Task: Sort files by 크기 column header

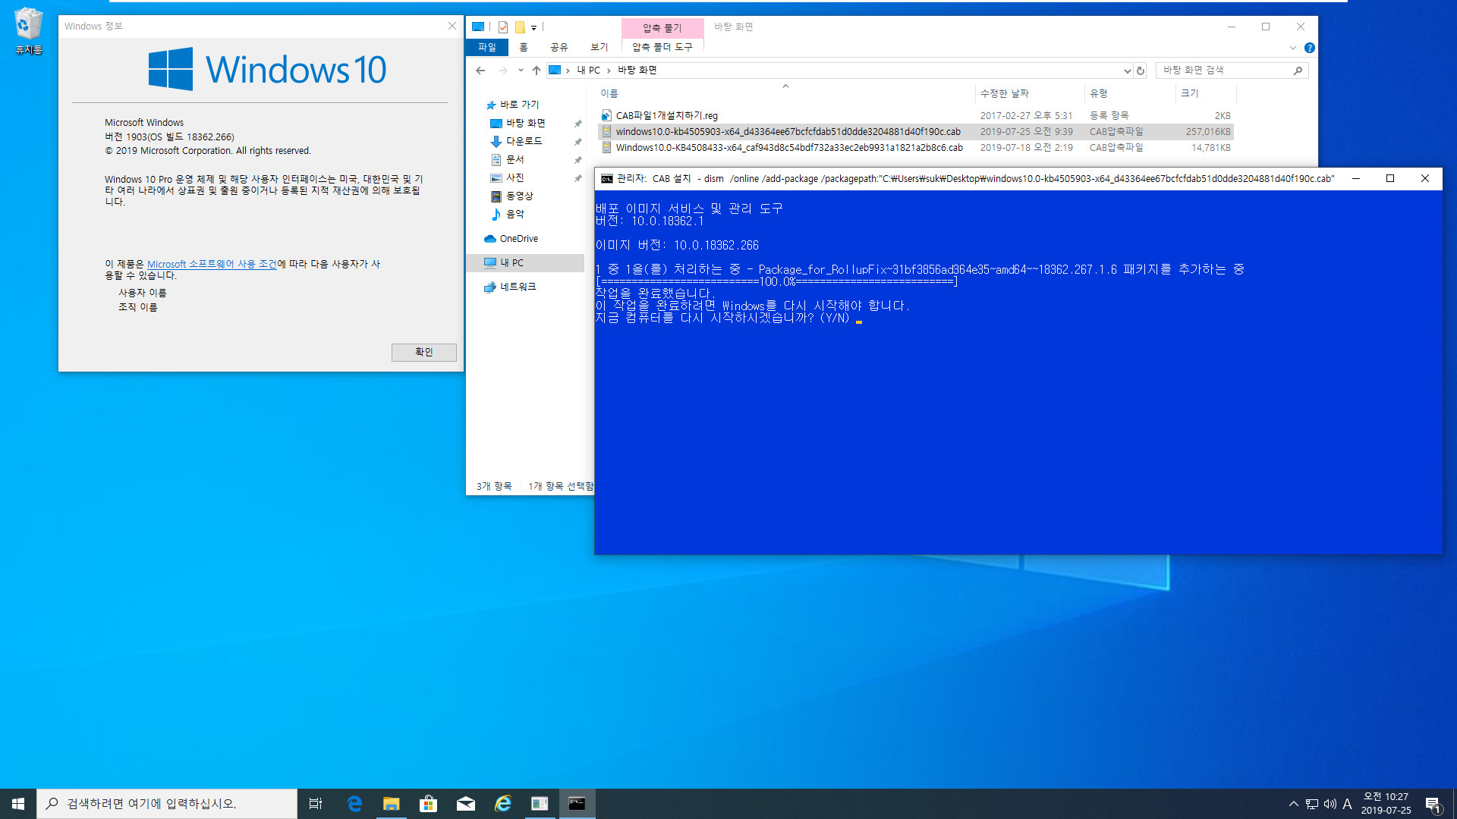Action: pyautogui.click(x=1206, y=93)
